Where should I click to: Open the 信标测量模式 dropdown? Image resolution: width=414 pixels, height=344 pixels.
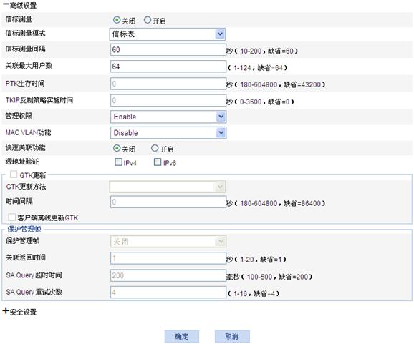[x=168, y=34]
